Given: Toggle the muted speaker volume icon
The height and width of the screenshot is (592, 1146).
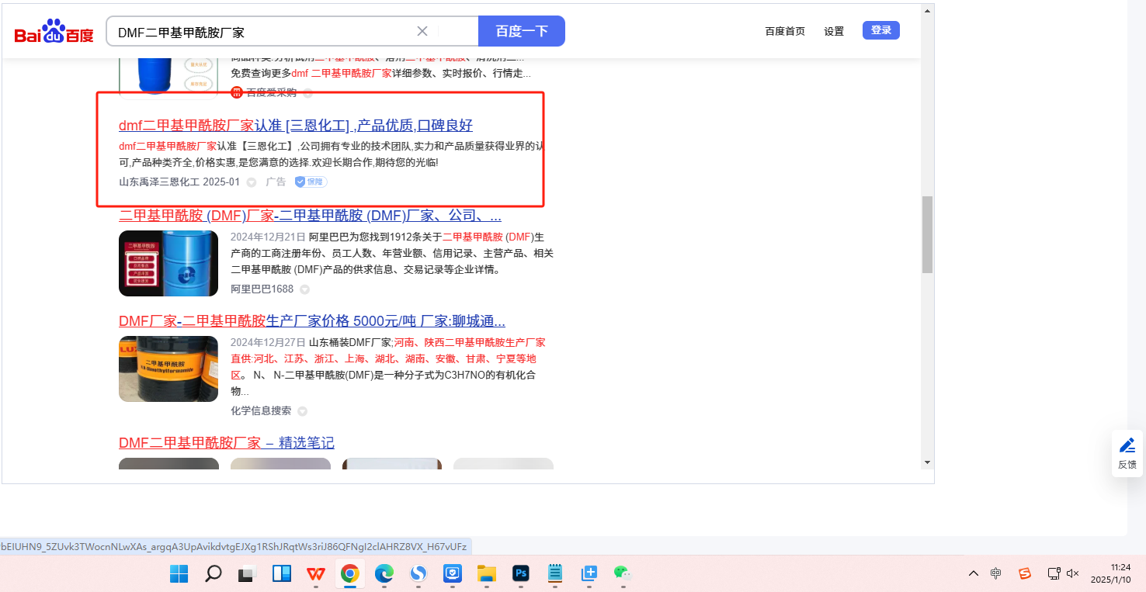Looking at the screenshot, I should tap(1073, 573).
